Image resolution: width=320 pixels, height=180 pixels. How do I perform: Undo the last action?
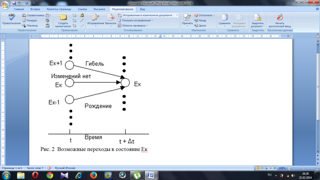tap(19, 3)
